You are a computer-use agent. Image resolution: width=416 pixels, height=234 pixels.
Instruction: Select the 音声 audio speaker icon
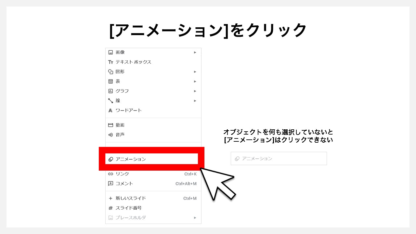click(110, 134)
